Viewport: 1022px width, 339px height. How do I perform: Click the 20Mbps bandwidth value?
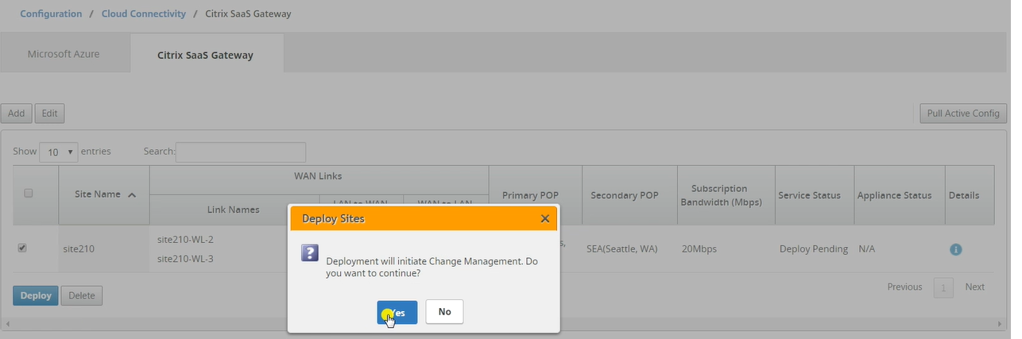(x=699, y=248)
